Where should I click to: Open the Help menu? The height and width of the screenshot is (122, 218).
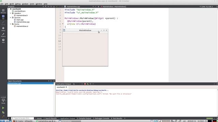[x=45, y=4]
